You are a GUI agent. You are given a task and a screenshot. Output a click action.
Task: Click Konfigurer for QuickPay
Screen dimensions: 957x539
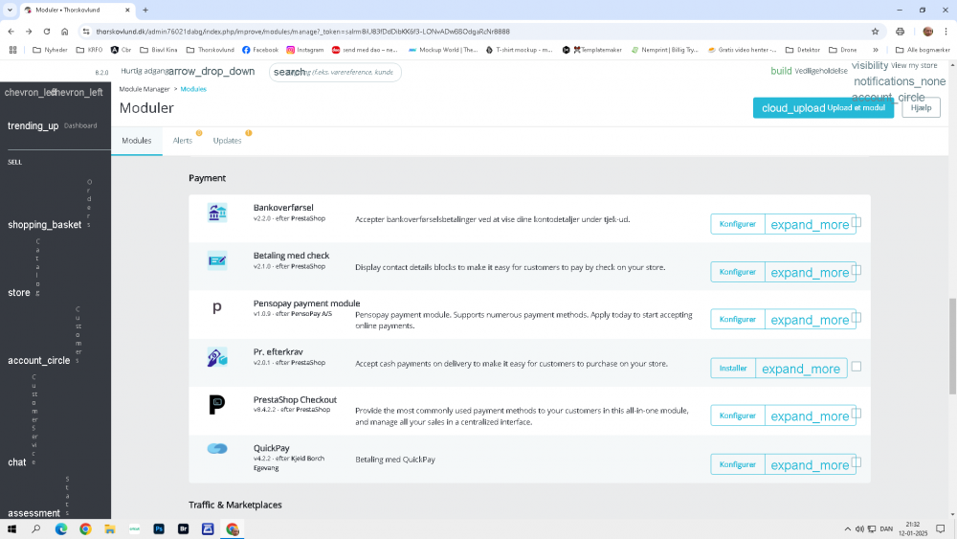point(737,464)
